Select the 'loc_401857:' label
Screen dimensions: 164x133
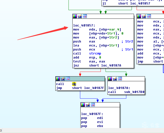point(84,25)
